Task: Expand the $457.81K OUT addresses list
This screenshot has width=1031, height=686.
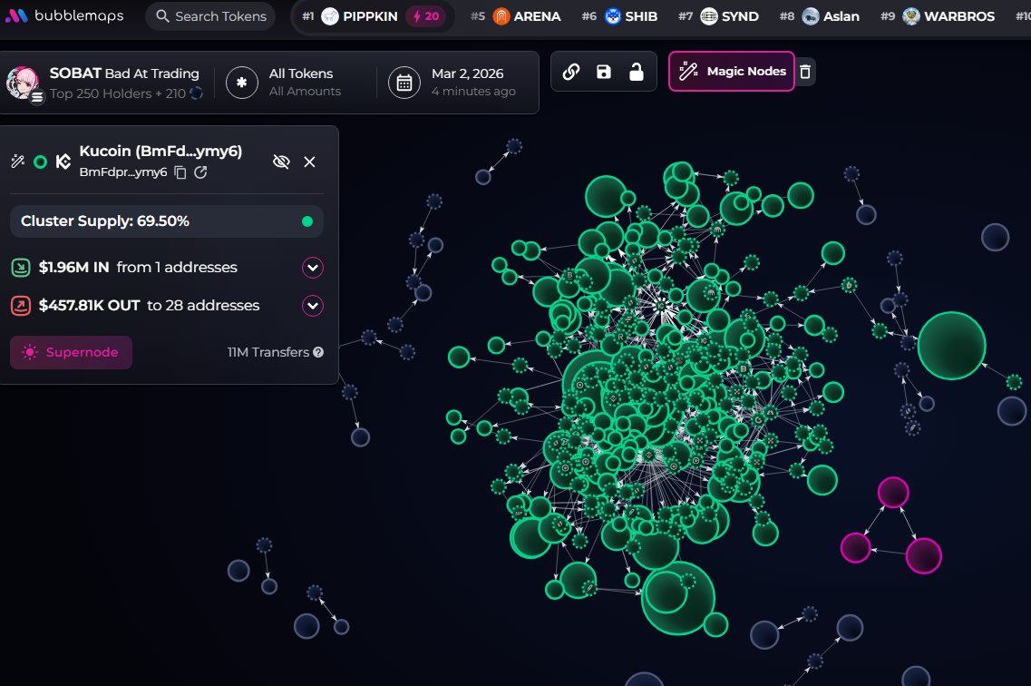Action: [x=312, y=306]
